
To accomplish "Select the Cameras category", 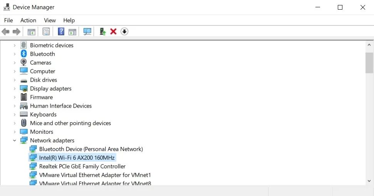I will pos(40,63).
